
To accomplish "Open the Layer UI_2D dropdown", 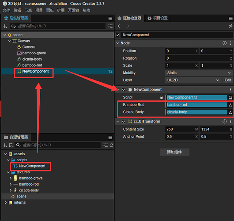I will [x=193, y=80].
